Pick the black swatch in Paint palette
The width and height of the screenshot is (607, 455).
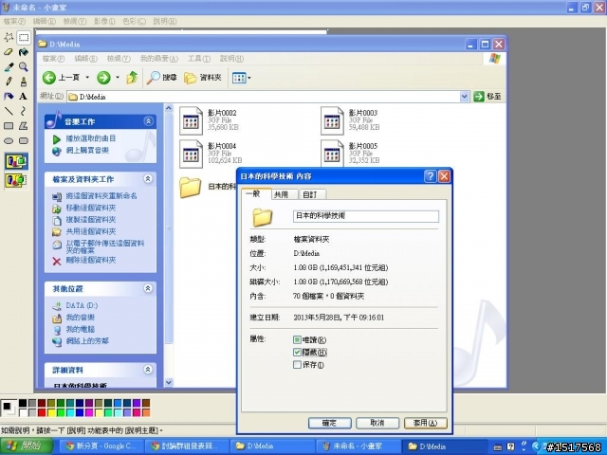click(x=23, y=404)
